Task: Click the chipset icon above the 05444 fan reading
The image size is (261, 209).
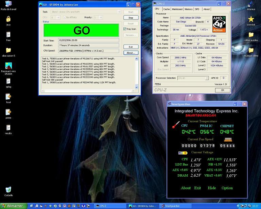Action: click(228, 139)
